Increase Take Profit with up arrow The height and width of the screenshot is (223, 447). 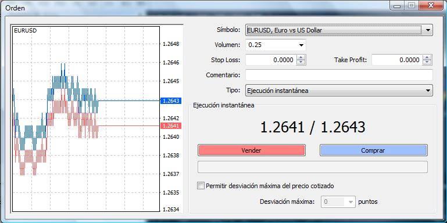(427, 57)
